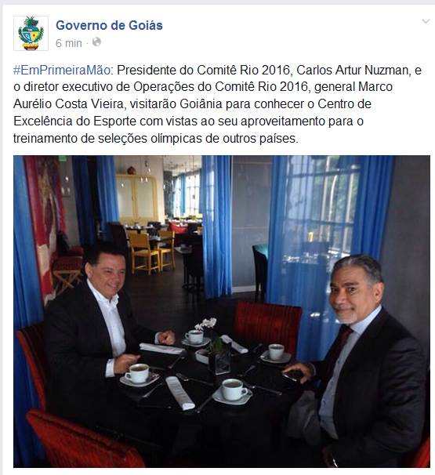Click the globe public audience icon
Image resolution: width=435 pixels, height=475 pixels.
coord(96,42)
